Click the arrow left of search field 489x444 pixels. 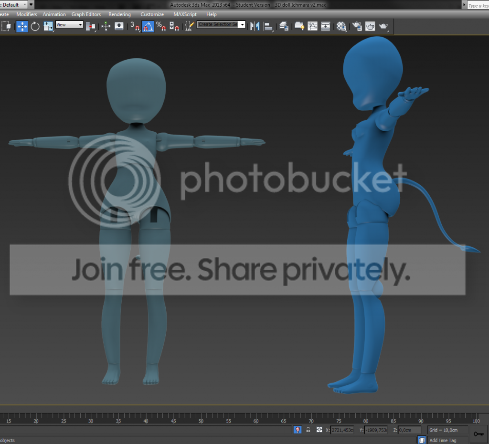[464, 5]
